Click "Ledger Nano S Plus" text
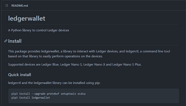This screenshot has height=106, width=186. 126,64
